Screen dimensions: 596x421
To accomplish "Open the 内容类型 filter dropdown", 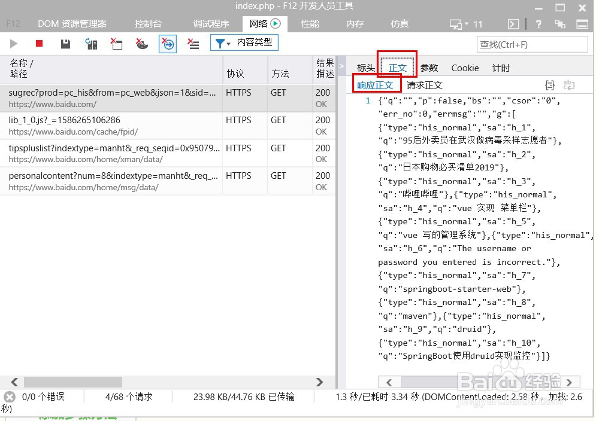I will 244,42.
